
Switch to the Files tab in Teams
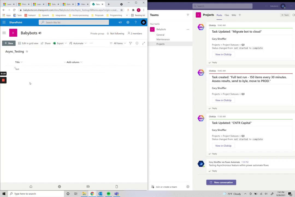[x=227, y=15]
